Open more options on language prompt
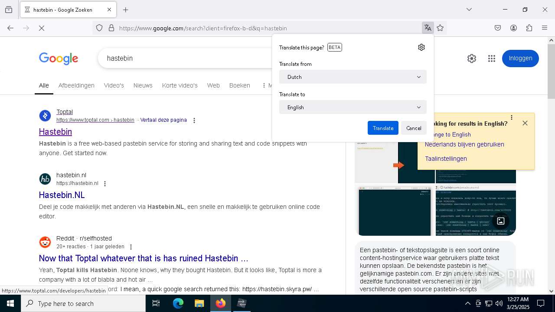The width and height of the screenshot is (555, 312). [512, 117]
